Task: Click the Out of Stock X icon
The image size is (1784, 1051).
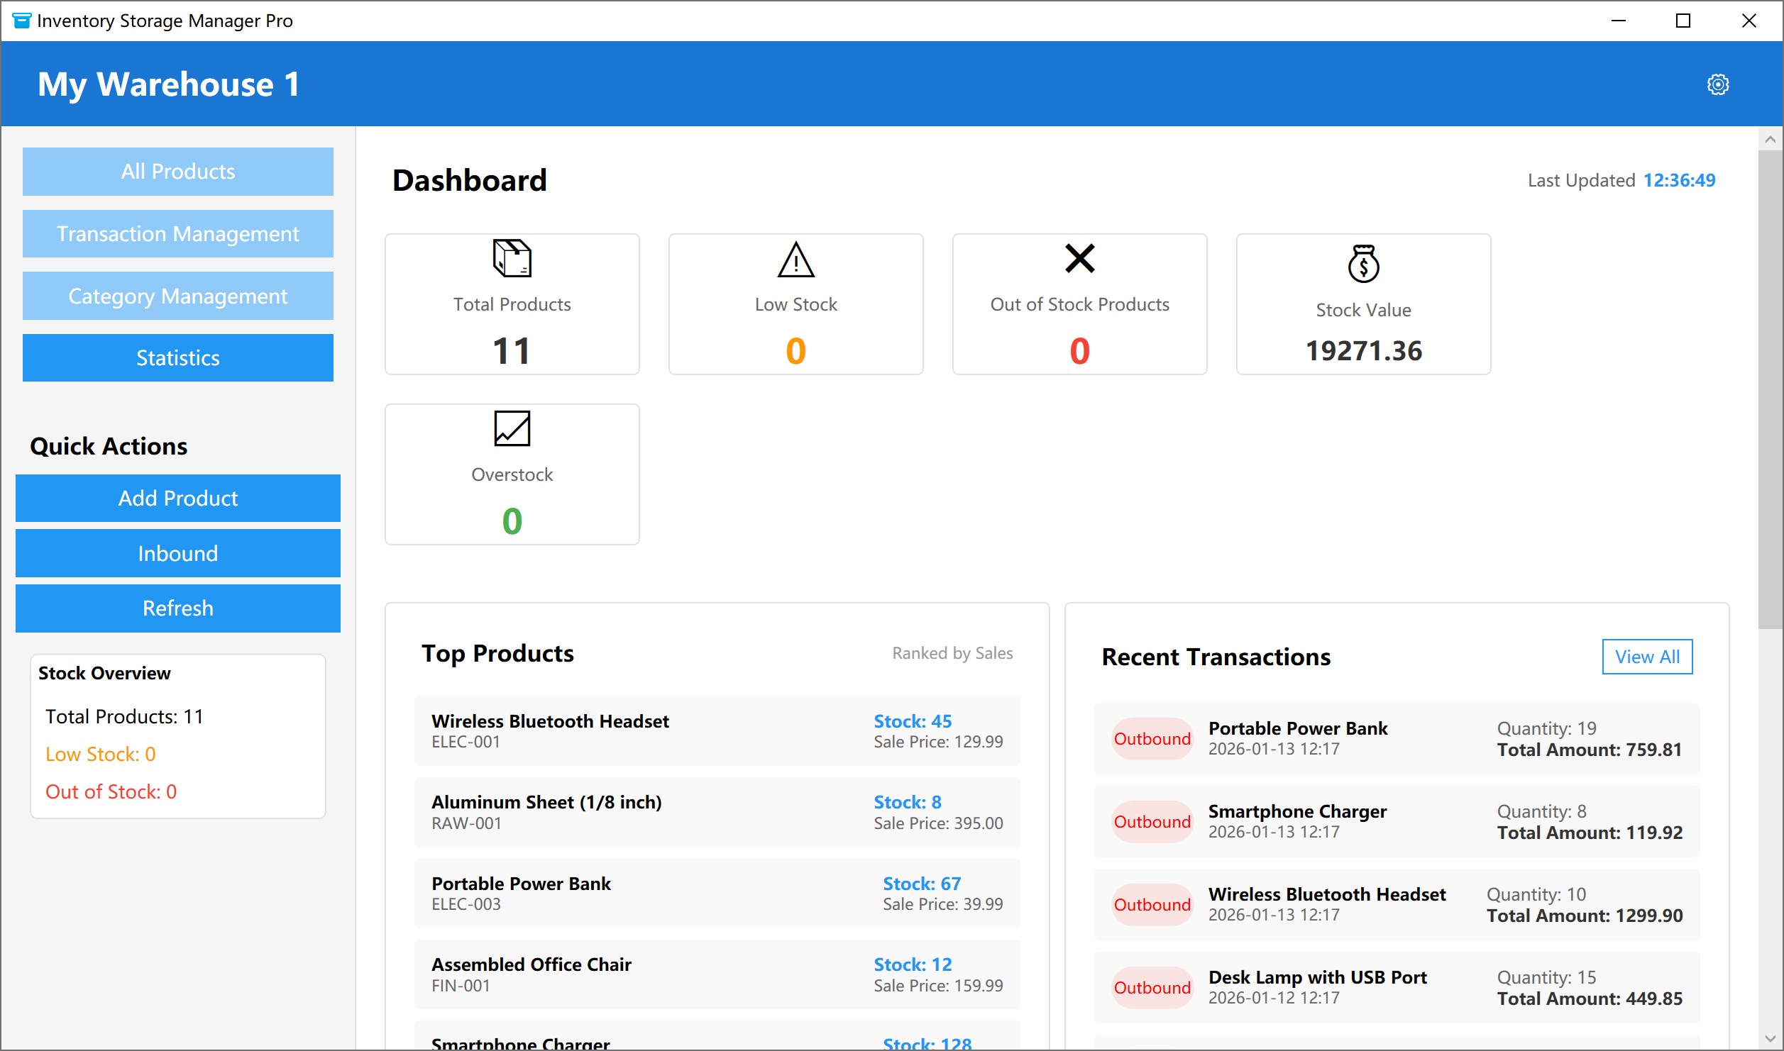Action: click(1079, 258)
